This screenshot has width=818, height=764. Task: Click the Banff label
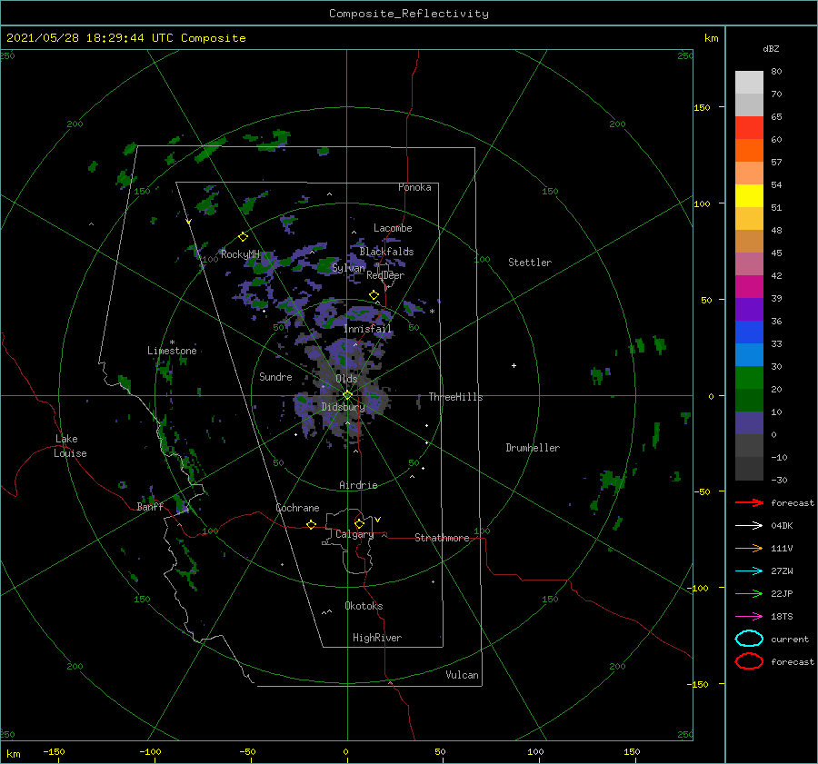click(150, 506)
